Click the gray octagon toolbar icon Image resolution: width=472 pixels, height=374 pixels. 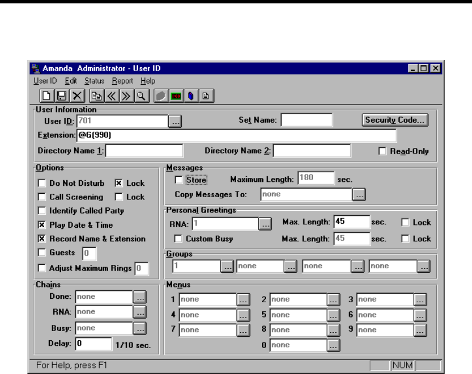[161, 96]
